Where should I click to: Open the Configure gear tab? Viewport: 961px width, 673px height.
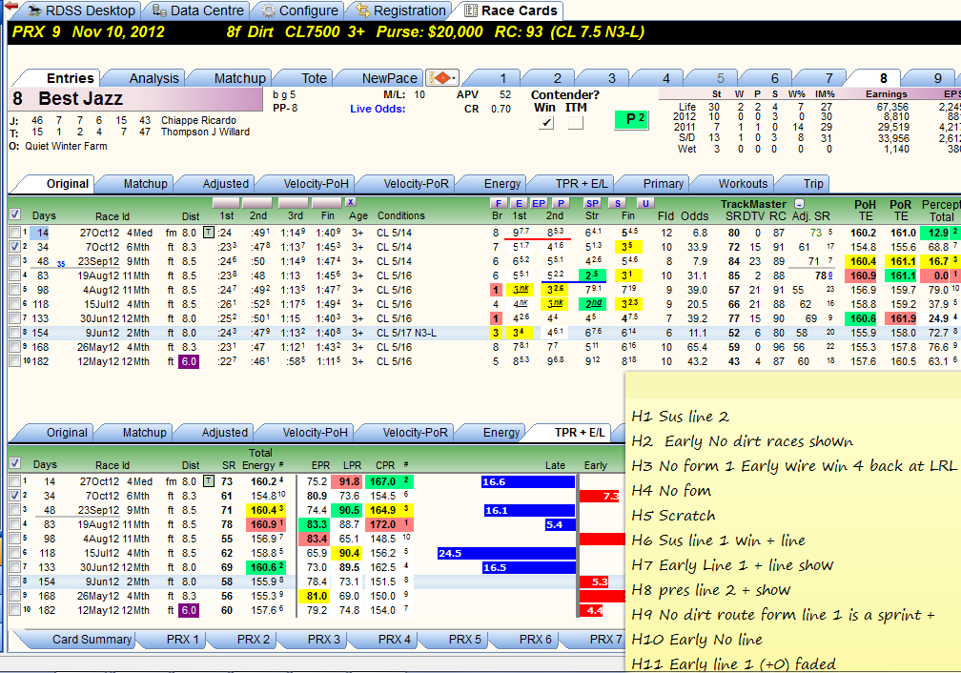click(300, 10)
